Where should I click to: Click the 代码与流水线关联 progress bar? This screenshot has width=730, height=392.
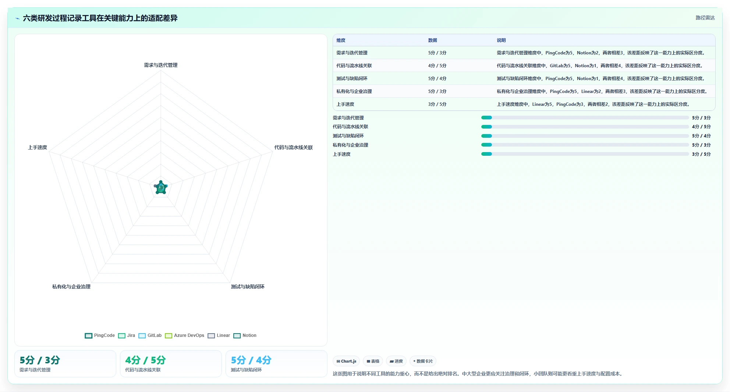coord(585,127)
